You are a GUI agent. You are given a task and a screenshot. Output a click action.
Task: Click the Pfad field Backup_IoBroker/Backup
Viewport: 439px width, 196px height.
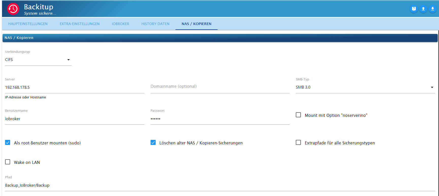[220, 185]
